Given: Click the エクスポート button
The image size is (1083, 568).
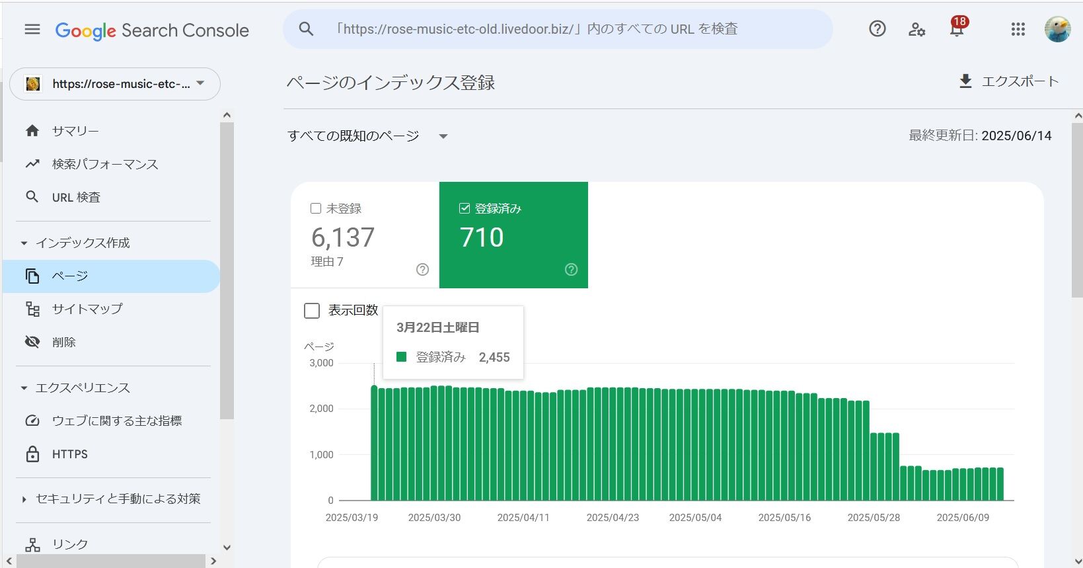Looking at the screenshot, I should (1008, 81).
